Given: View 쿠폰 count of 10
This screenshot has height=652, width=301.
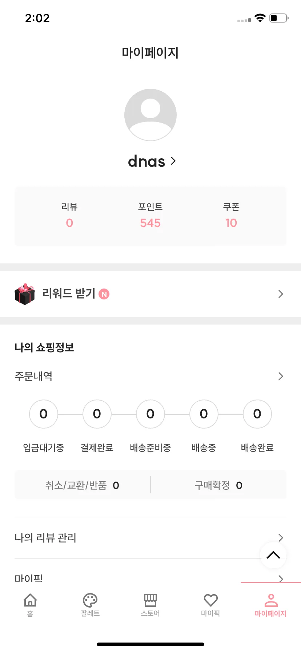Looking at the screenshot, I should click(x=231, y=223).
